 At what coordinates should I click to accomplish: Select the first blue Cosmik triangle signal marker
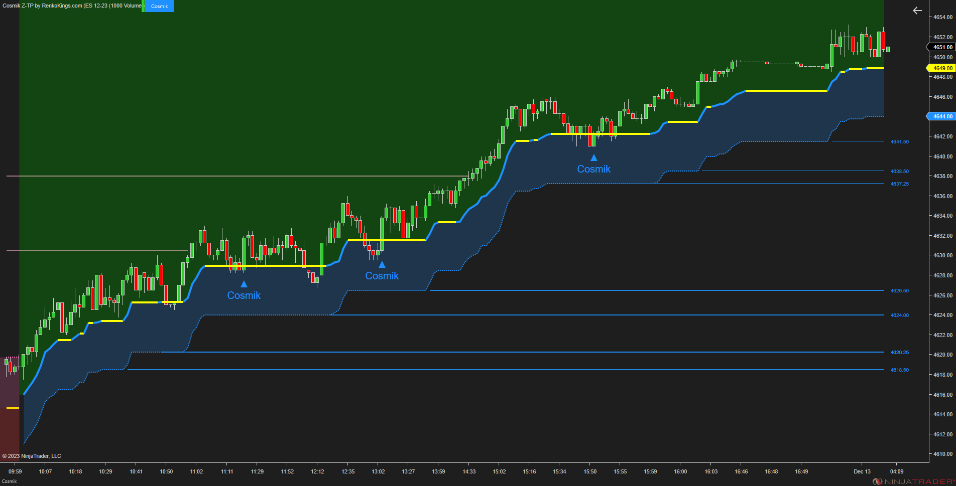[244, 283]
